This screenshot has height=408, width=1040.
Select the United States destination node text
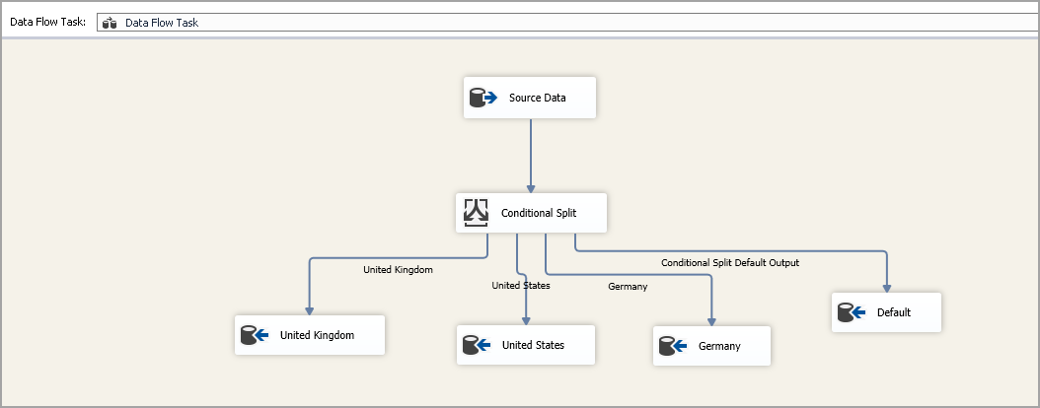point(533,345)
